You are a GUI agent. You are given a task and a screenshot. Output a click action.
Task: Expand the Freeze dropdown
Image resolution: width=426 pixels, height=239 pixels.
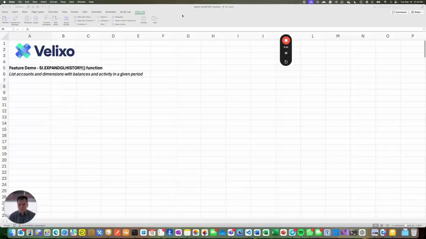(x=107, y=17)
